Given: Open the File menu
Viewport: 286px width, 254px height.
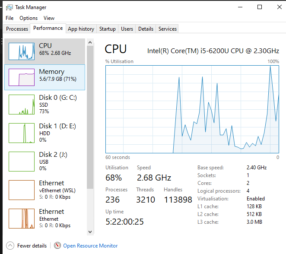Looking at the screenshot, I should click(x=10, y=18).
